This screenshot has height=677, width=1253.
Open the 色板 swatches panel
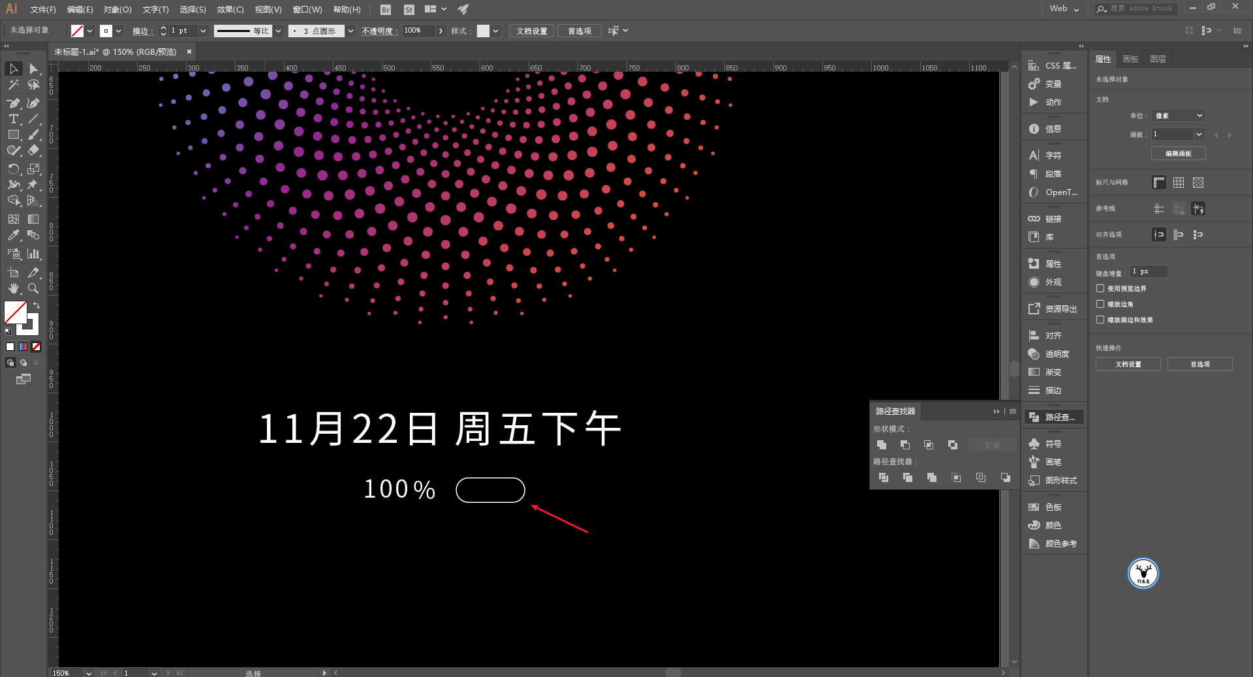tap(1052, 507)
